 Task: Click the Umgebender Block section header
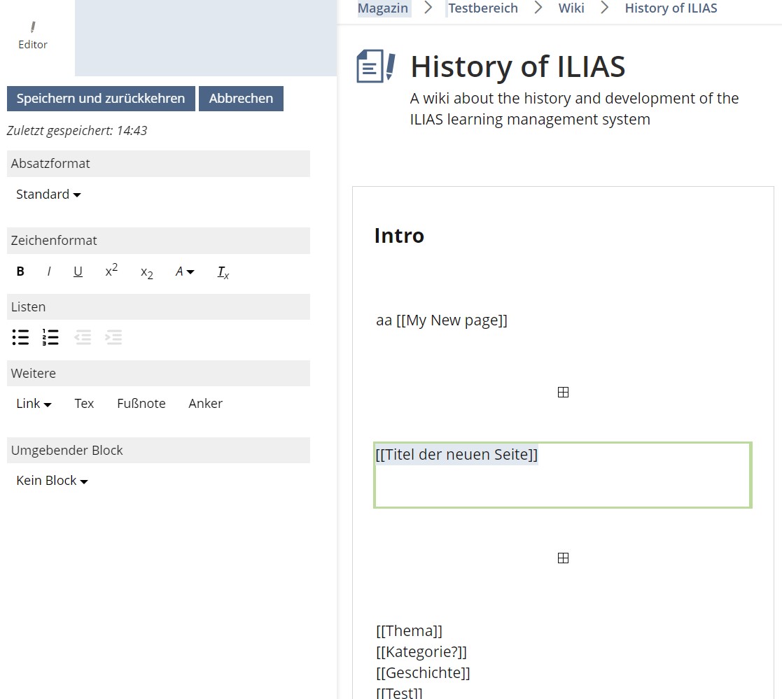tap(159, 451)
